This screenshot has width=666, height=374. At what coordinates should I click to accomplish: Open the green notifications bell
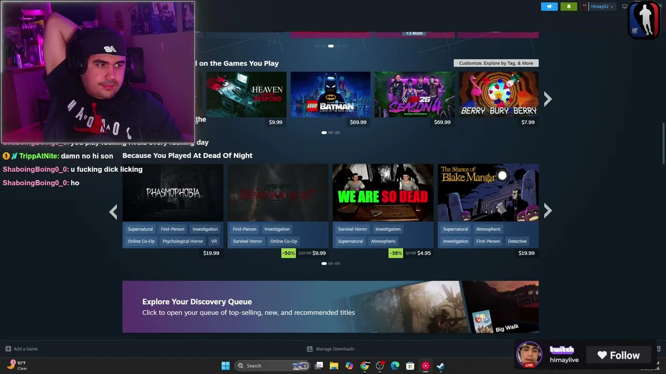pyautogui.click(x=569, y=6)
